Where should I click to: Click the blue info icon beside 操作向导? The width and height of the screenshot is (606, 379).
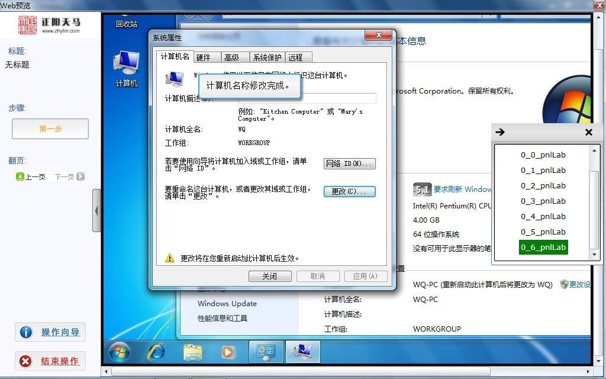click(x=26, y=332)
